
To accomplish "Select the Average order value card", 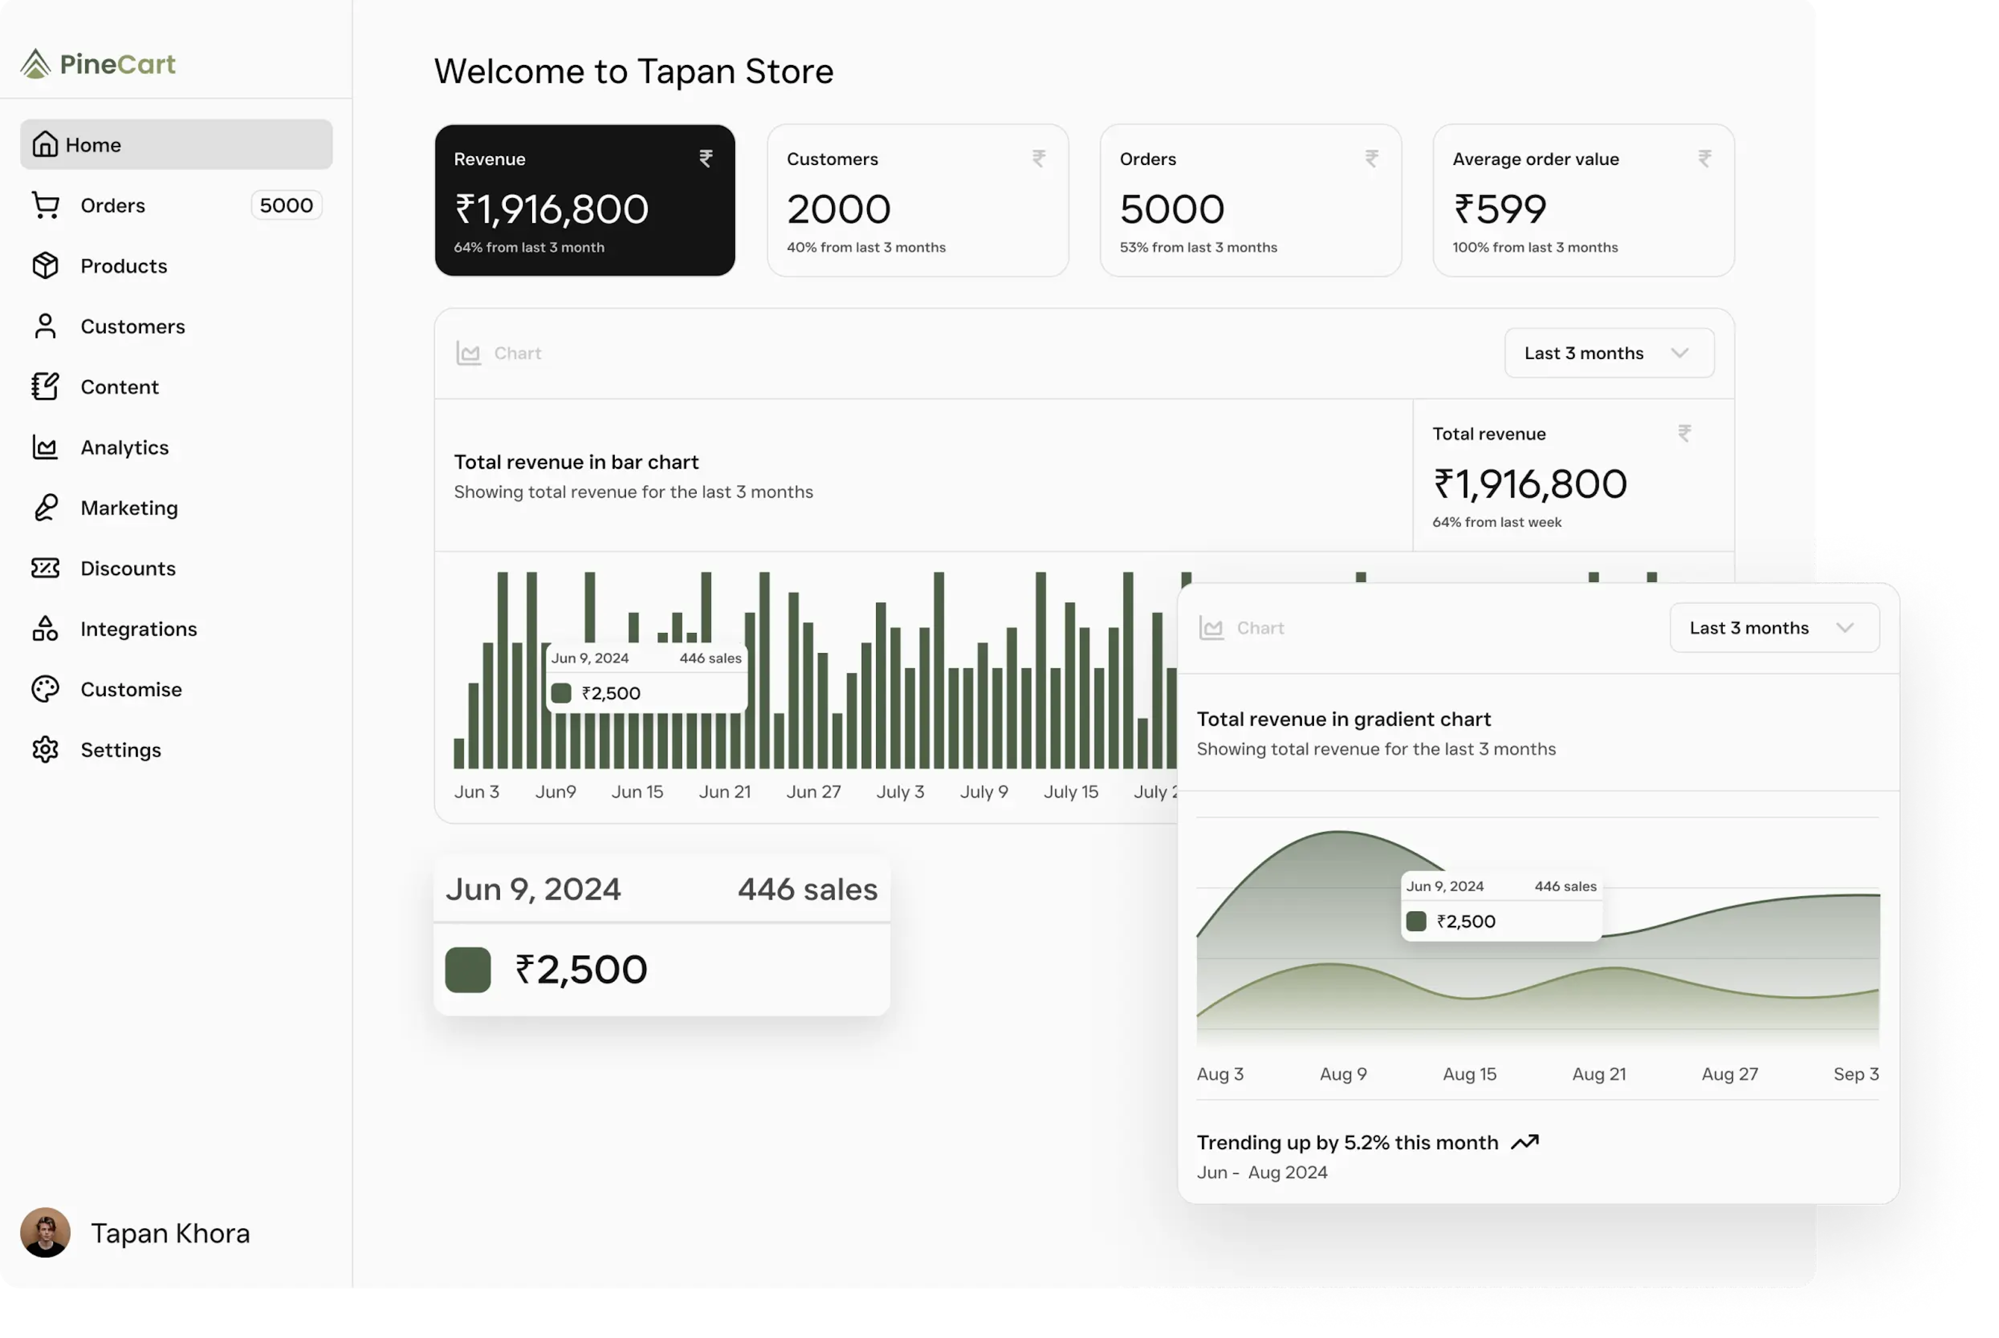I will [x=1584, y=200].
